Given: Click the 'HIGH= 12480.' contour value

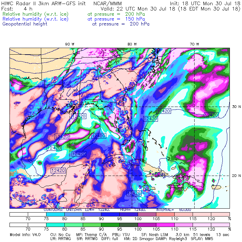Looking at the screenshot, I should click(133, 210).
